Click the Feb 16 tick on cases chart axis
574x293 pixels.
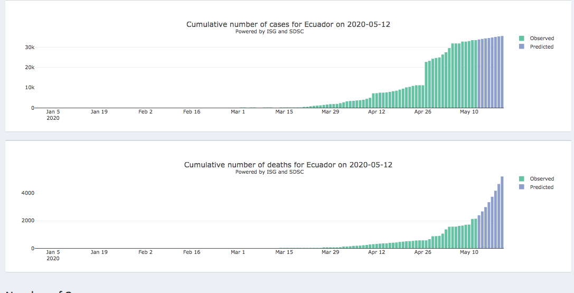192,112
